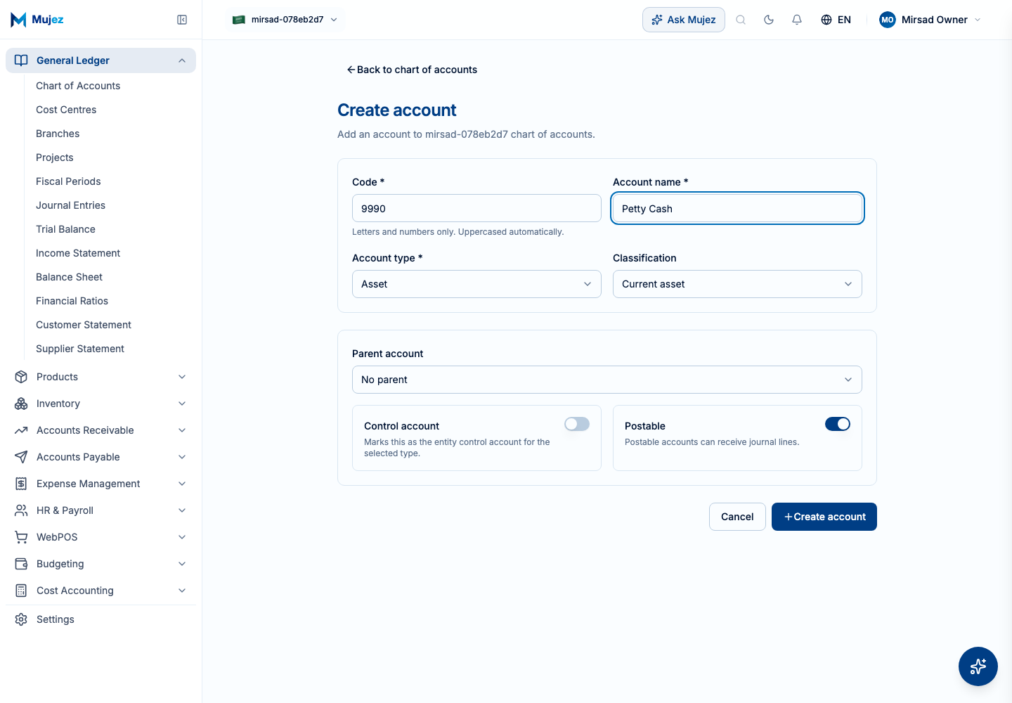
Task: Expand the Inventory section chevron
Action: [182, 404]
